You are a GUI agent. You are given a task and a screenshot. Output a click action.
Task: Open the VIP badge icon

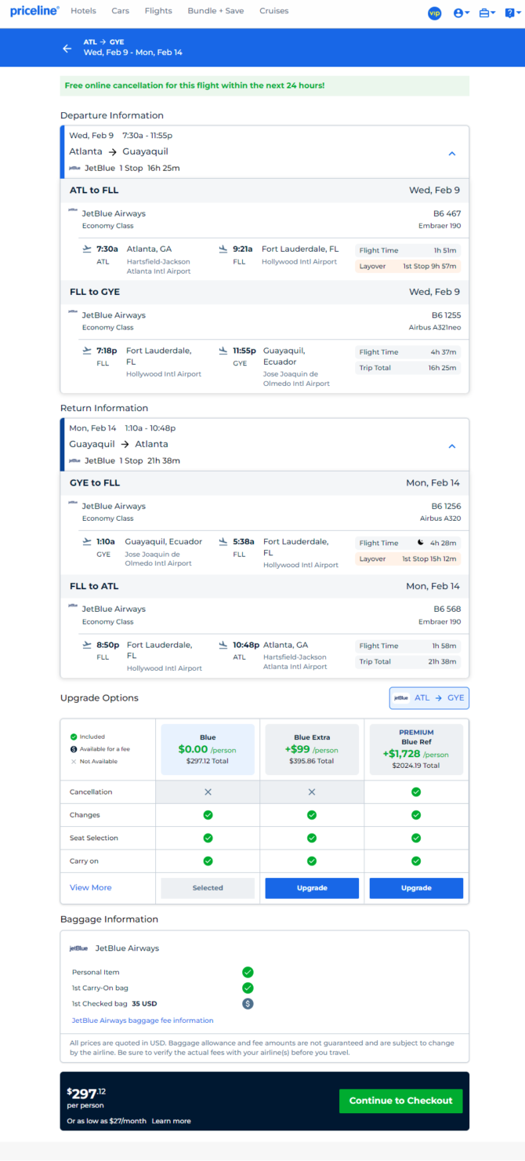point(434,13)
